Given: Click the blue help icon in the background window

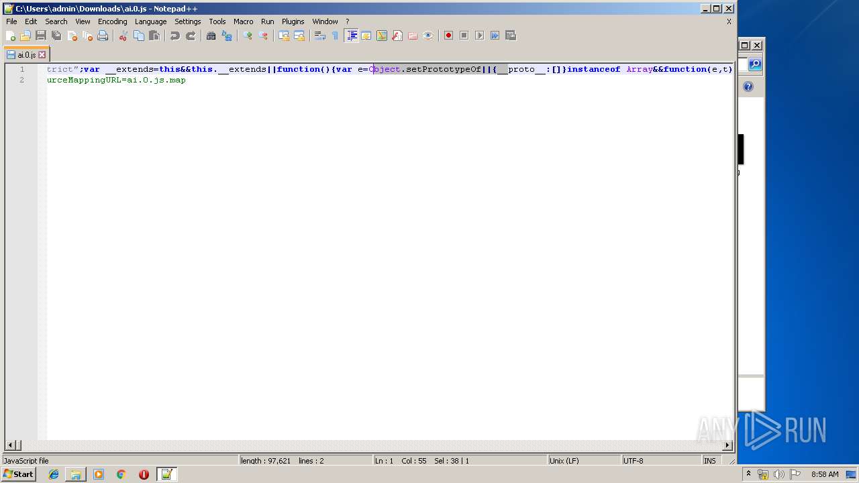Looking at the screenshot, I should point(748,87).
